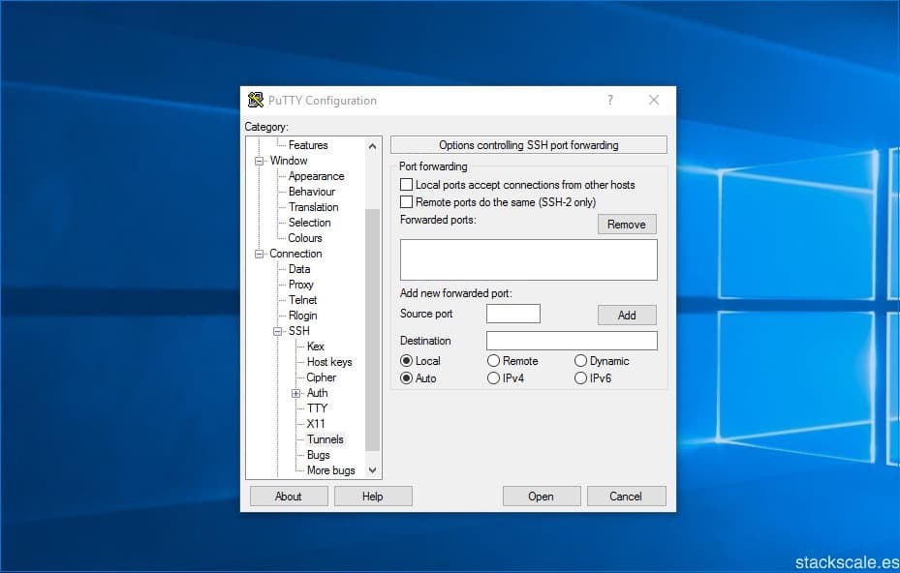This screenshot has width=900, height=573.
Task: Select the Auto address radio button
Action: point(406,378)
